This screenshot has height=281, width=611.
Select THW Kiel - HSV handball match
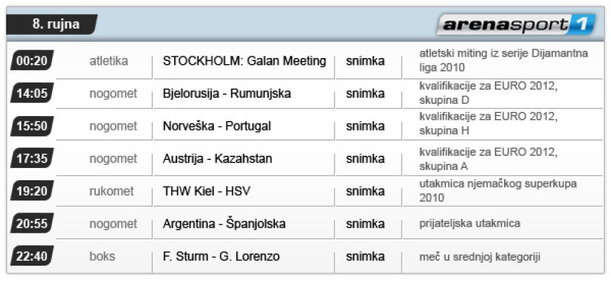(207, 191)
